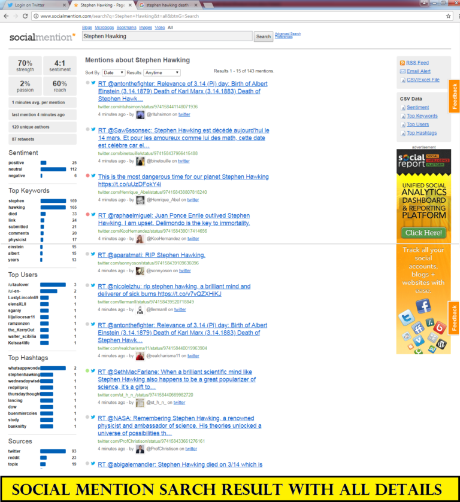Download the Sentiment CSV data
460x502 pixels.
click(x=417, y=108)
